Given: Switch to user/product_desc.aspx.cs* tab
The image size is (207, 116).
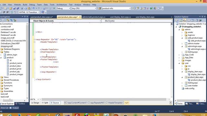Looking at the screenshot, I should [x=42, y=17].
